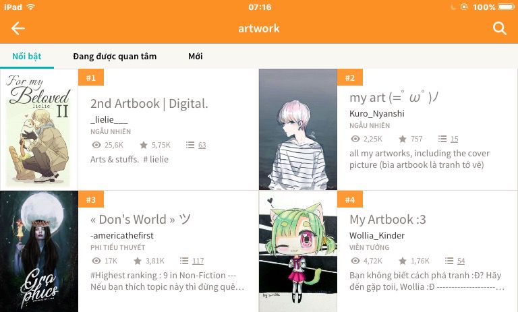The height and width of the screenshot is (312, 518).
Task: Tap the Graphics moon cover thumbnail
Action: (39, 251)
